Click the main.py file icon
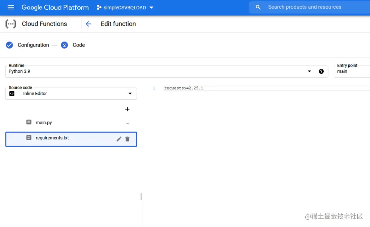Screen dimensions: 370x227 [29, 122]
